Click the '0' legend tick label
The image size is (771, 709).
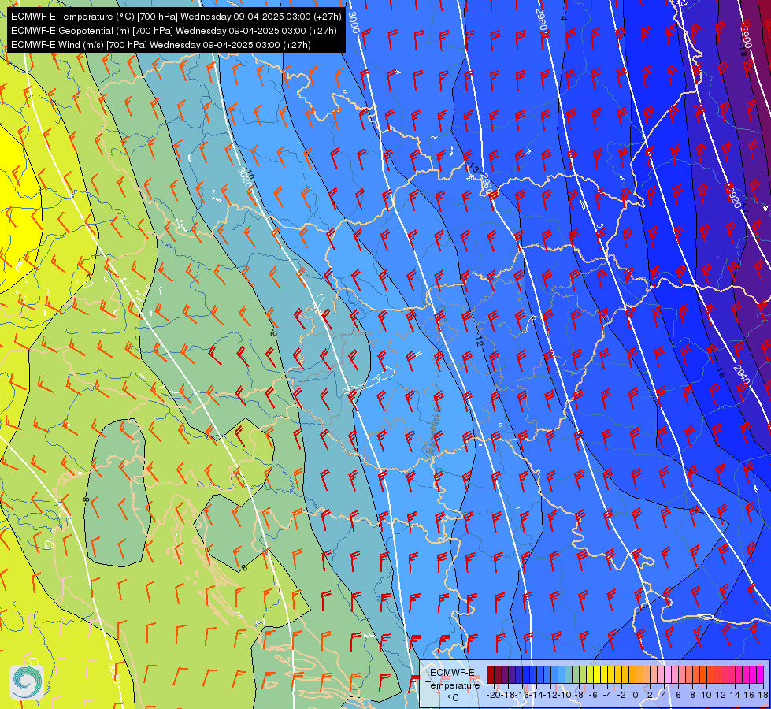pyautogui.click(x=636, y=695)
